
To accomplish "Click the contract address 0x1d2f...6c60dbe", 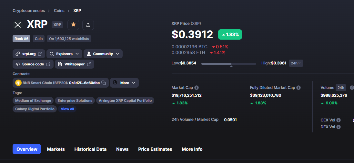I will click(x=84, y=83).
